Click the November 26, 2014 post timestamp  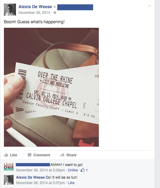point(34,13)
